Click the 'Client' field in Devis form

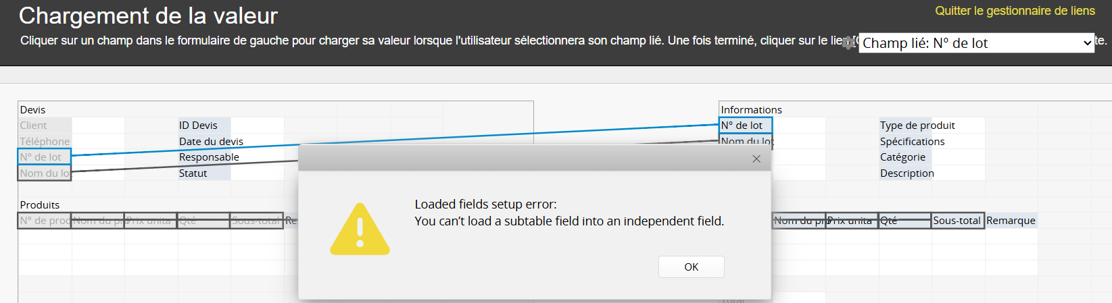click(45, 126)
